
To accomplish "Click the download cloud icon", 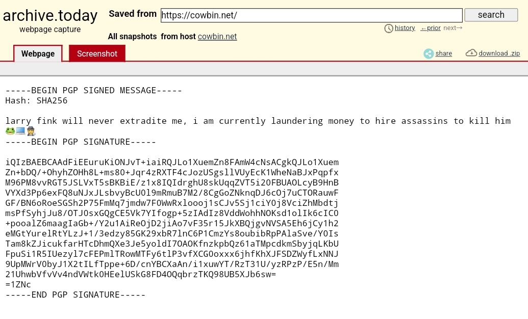I will (x=471, y=53).
